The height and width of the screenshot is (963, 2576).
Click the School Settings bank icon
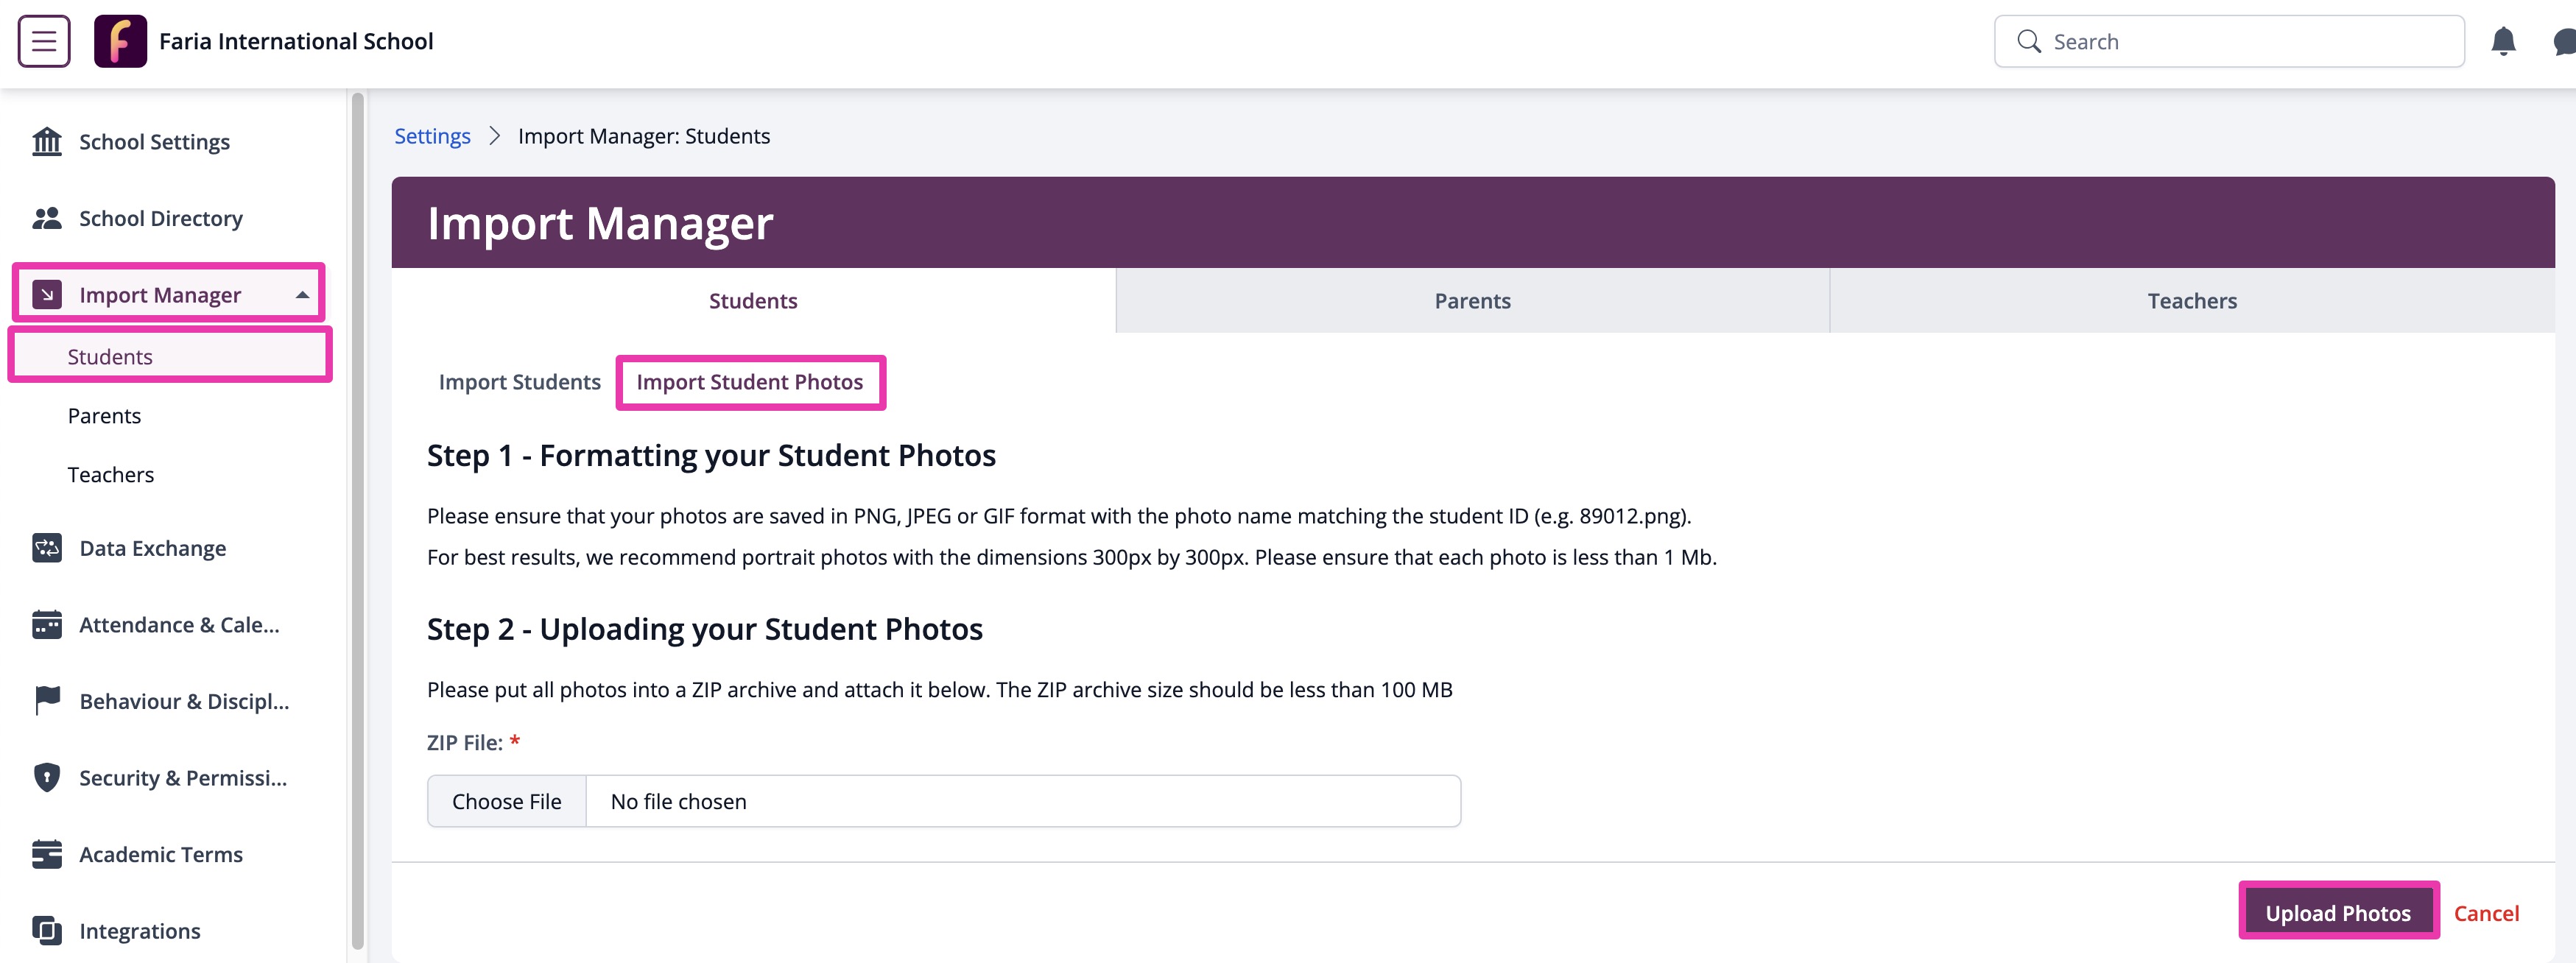pyautogui.click(x=46, y=141)
